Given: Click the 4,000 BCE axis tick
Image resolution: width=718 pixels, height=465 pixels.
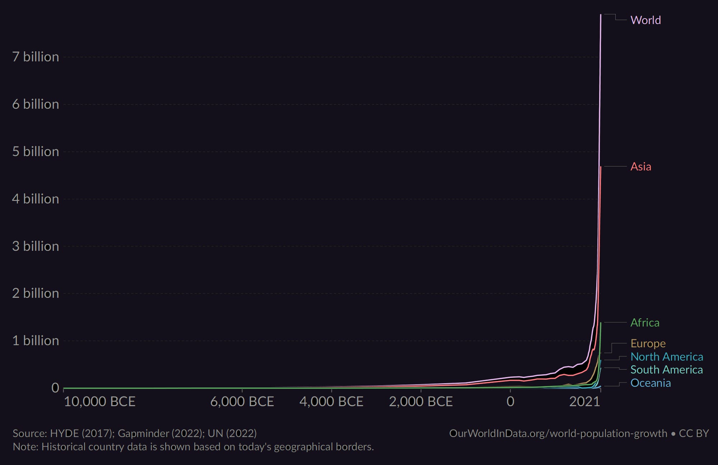Looking at the screenshot, I should click(331, 401).
